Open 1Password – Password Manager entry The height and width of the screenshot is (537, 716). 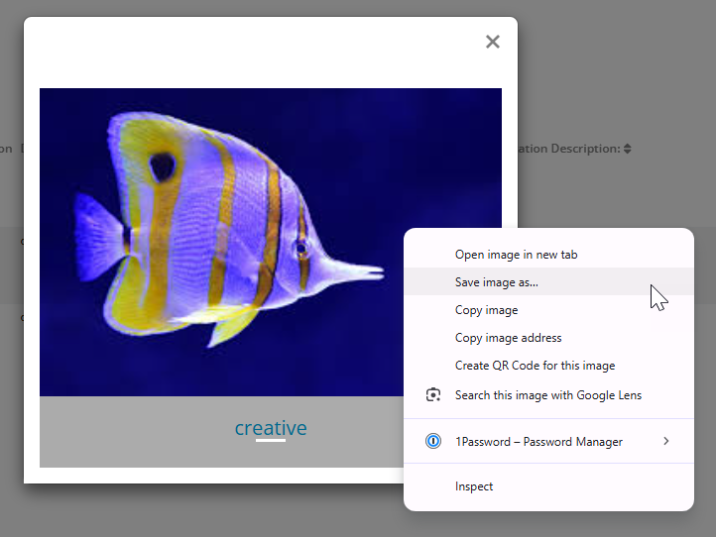pos(538,442)
